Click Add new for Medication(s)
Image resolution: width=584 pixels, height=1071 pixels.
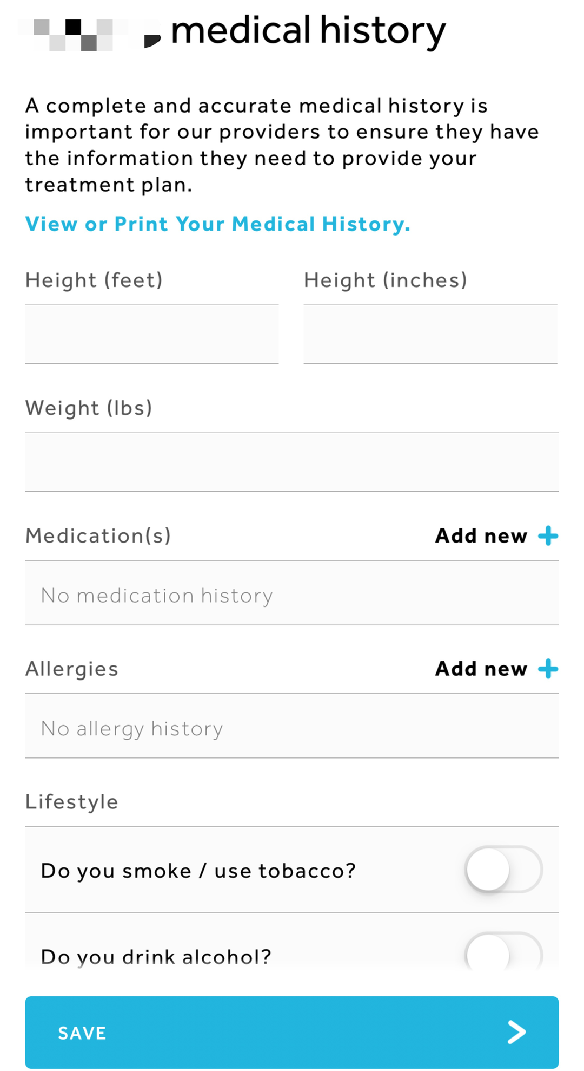coord(481,535)
